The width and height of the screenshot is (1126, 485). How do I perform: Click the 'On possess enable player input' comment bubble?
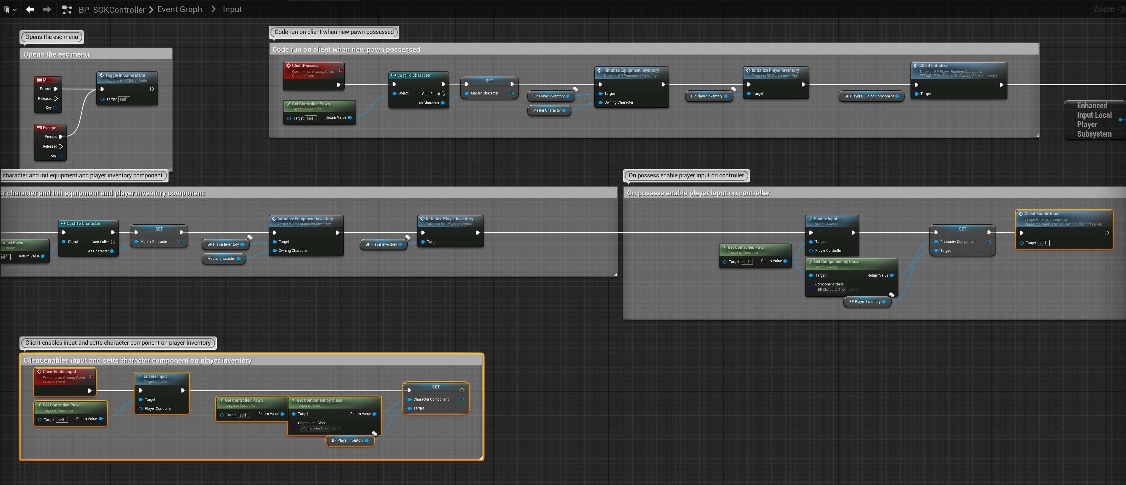686,175
